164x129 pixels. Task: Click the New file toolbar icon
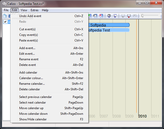[5, 16]
